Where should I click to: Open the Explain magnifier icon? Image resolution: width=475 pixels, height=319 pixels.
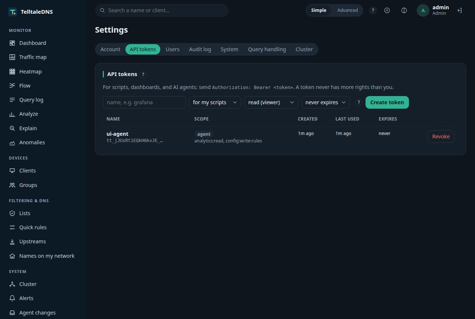12,128
